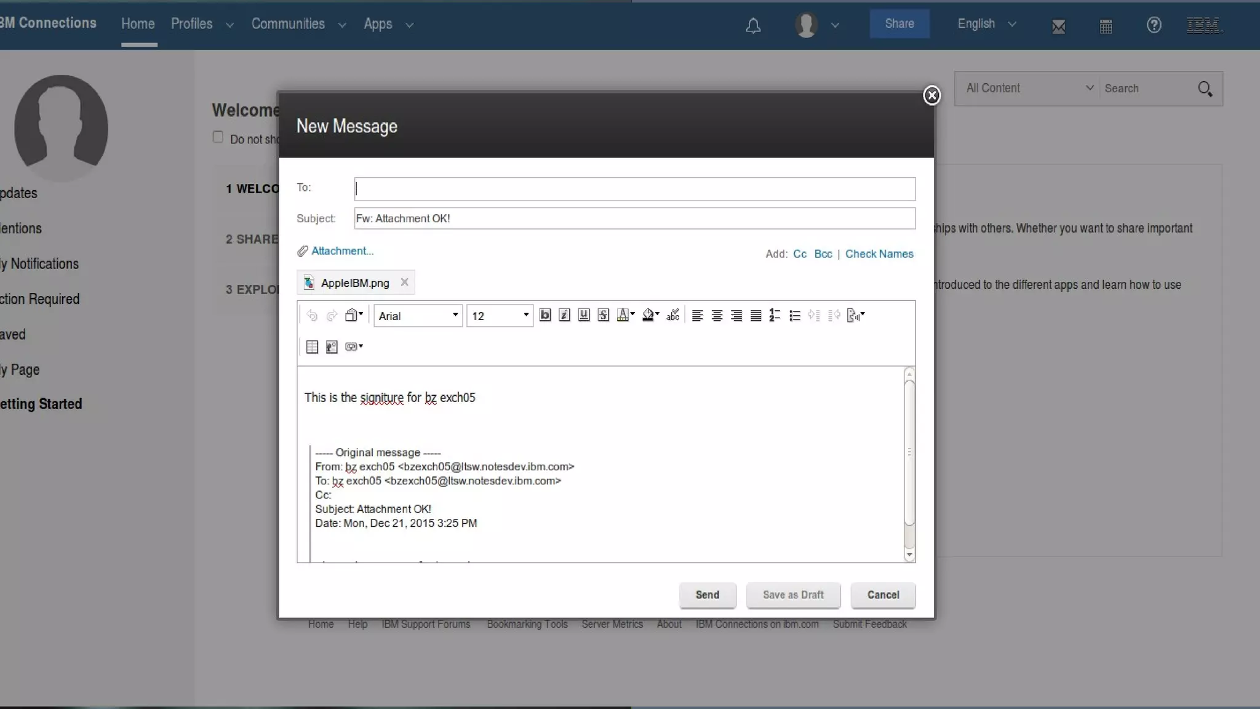
Task: Click the user avatar in the header
Action: [x=806, y=25]
